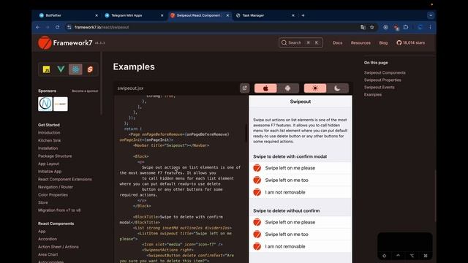Open Action Sheet / Actions page
Screen dimensions: 468x263
(x=58, y=247)
